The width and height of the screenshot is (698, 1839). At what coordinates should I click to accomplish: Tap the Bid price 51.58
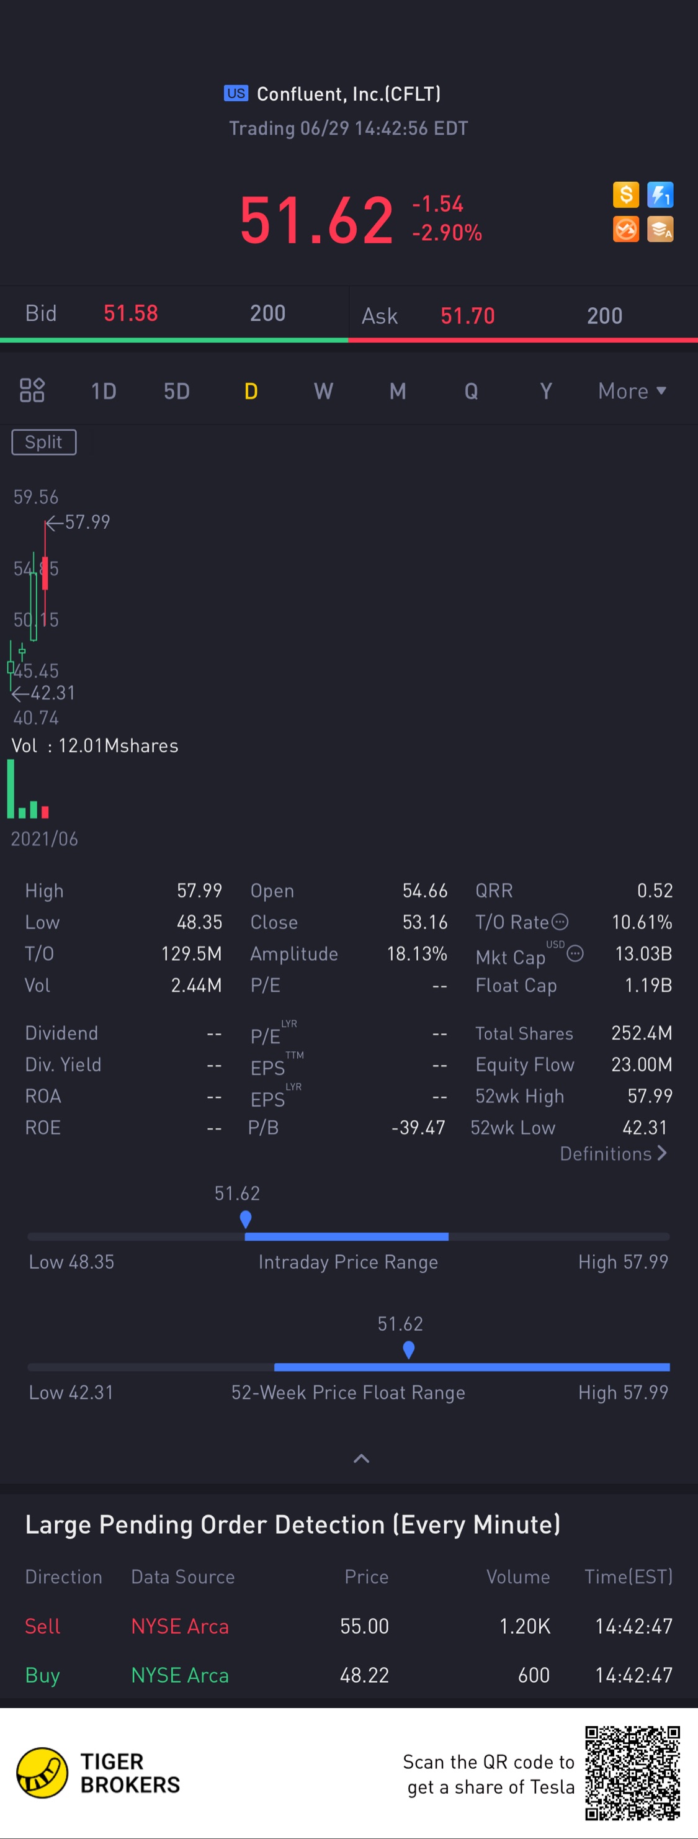[131, 313]
